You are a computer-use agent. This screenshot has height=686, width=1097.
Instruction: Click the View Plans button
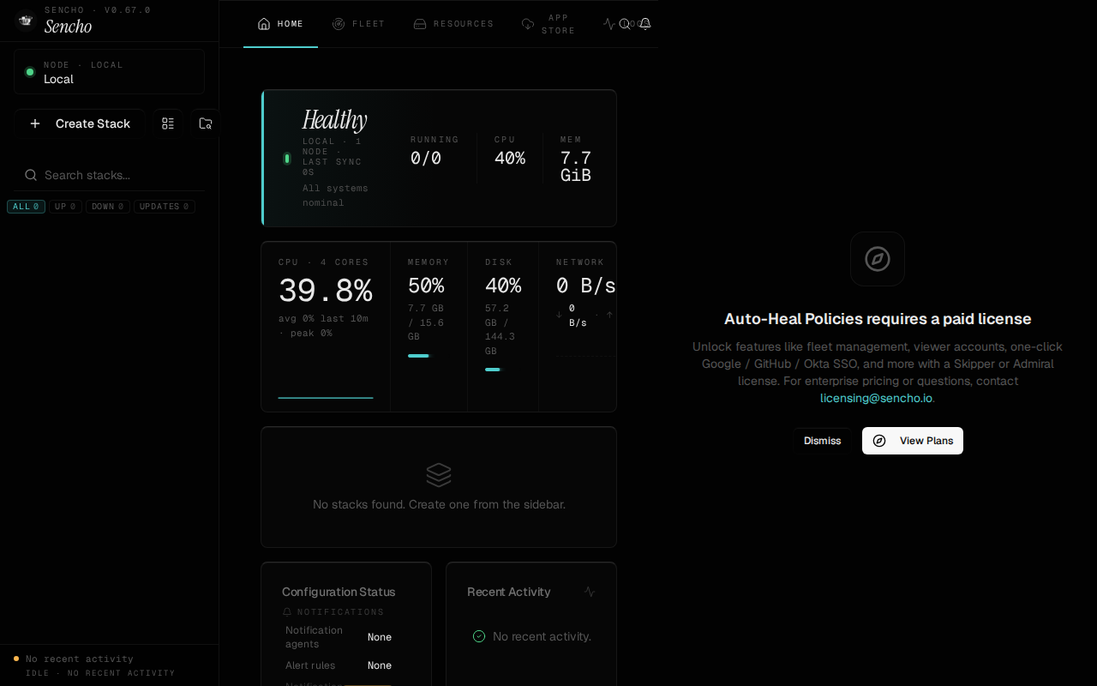click(913, 441)
